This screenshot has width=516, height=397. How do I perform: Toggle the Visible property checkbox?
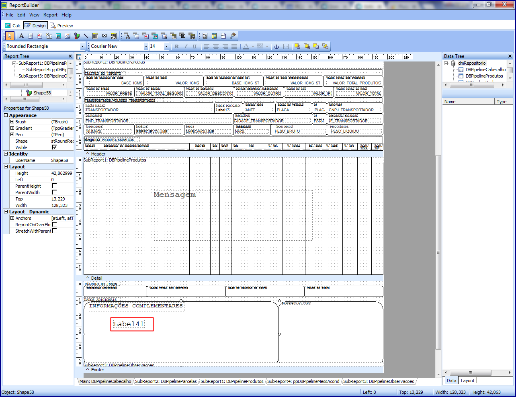point(54,147)
